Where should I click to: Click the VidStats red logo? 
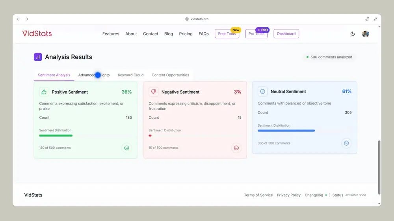tap(37, 34)
